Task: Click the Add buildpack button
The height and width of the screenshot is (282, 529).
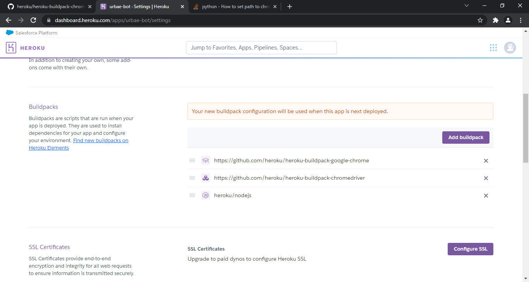Action: [x=465, y=138]
